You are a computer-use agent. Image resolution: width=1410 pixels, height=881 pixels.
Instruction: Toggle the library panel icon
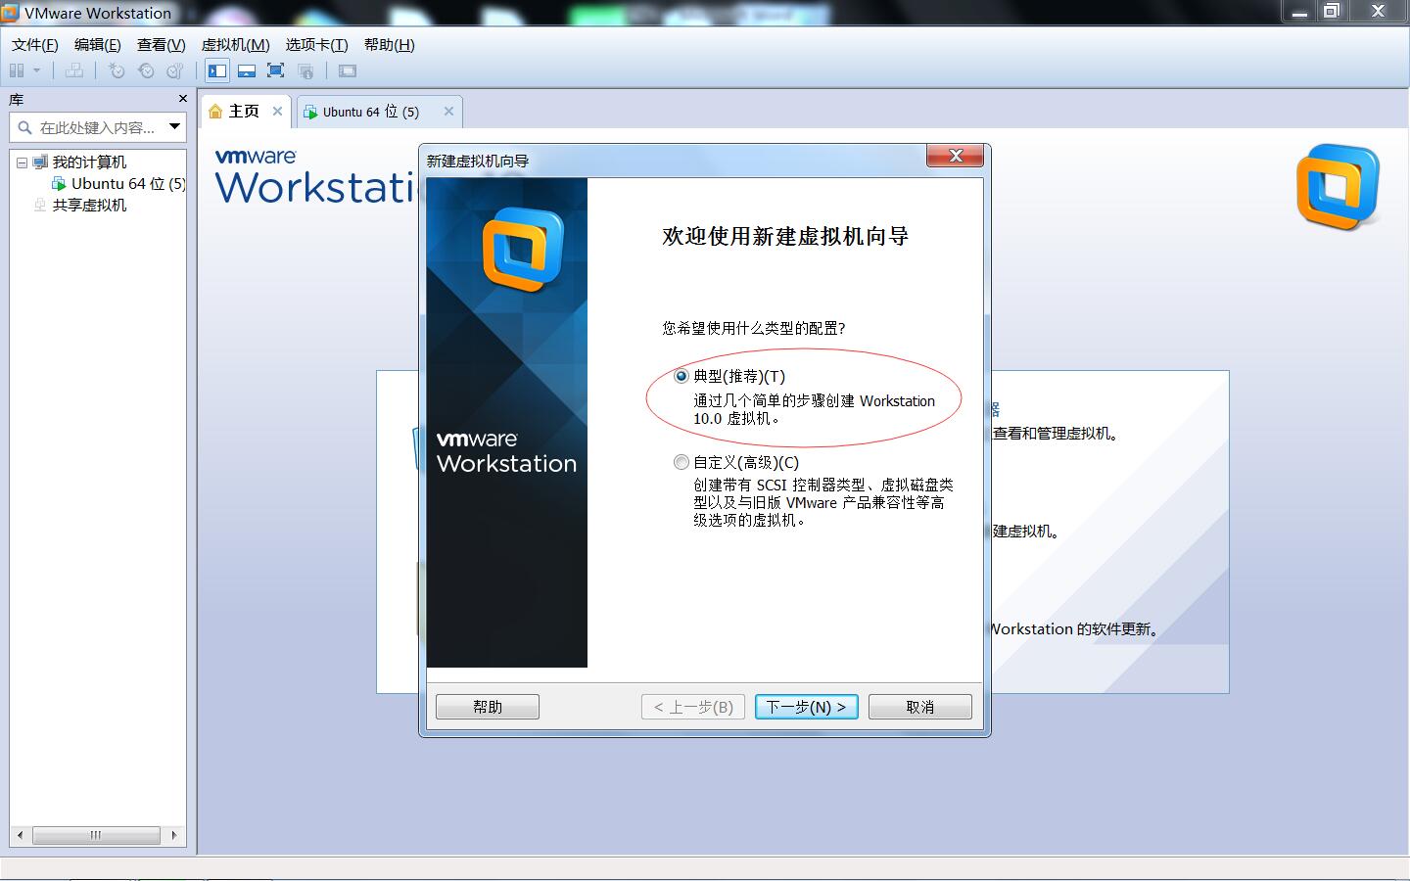pos(216,70)
